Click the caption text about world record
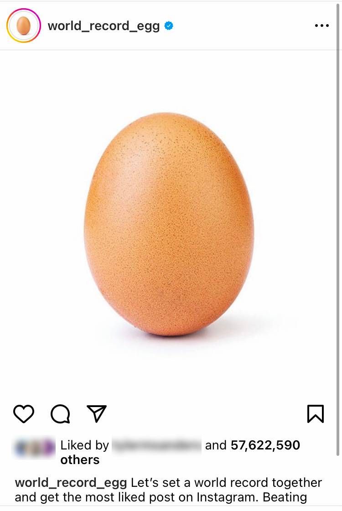The image size is (342, 511). click(168, 490)
